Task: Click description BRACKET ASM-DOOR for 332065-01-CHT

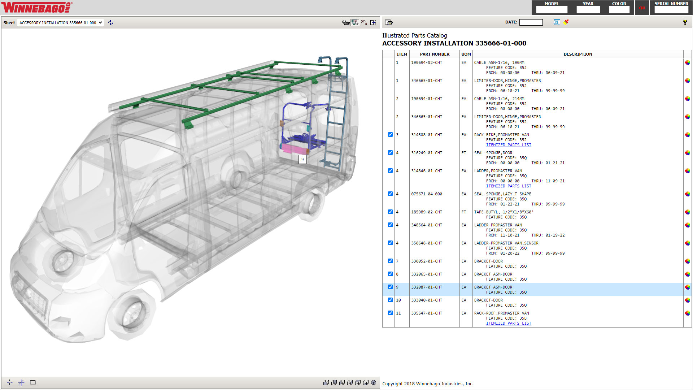Action: pos(493,274)
